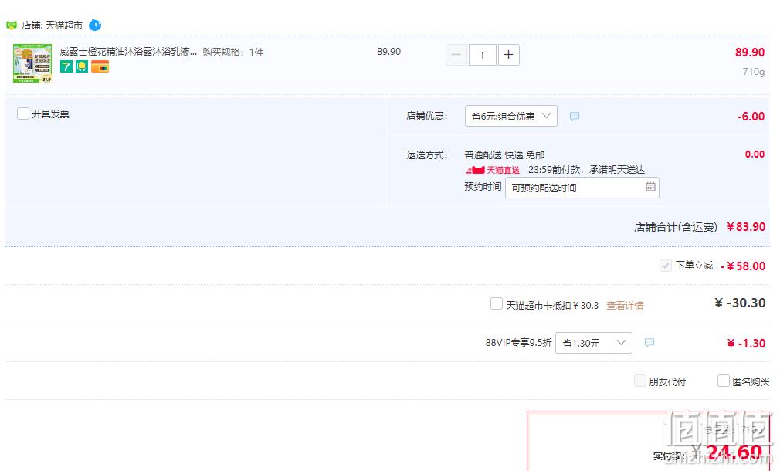Click the 购买规格: 1件 text
The height and width of the screenshot is (471, 780).
coord(232,53)
